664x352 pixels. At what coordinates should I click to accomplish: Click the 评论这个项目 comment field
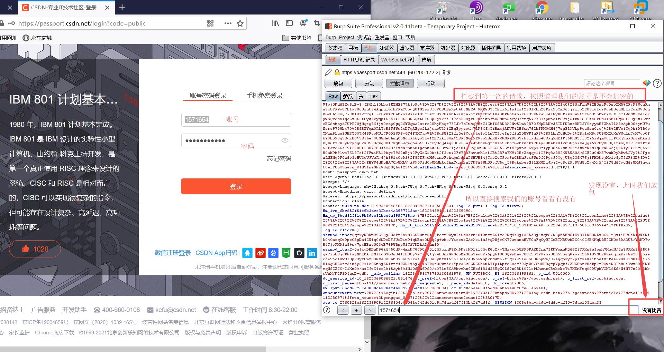tap(612, 83)
